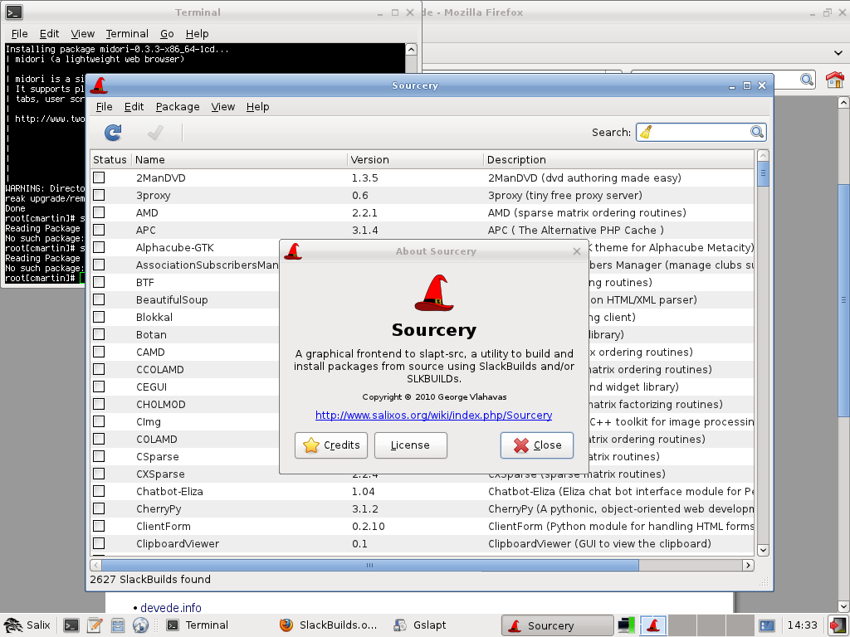Open Sourcery Edit menu
The height and width of the screenshot is (637, 850).
[x=134, y=107]
